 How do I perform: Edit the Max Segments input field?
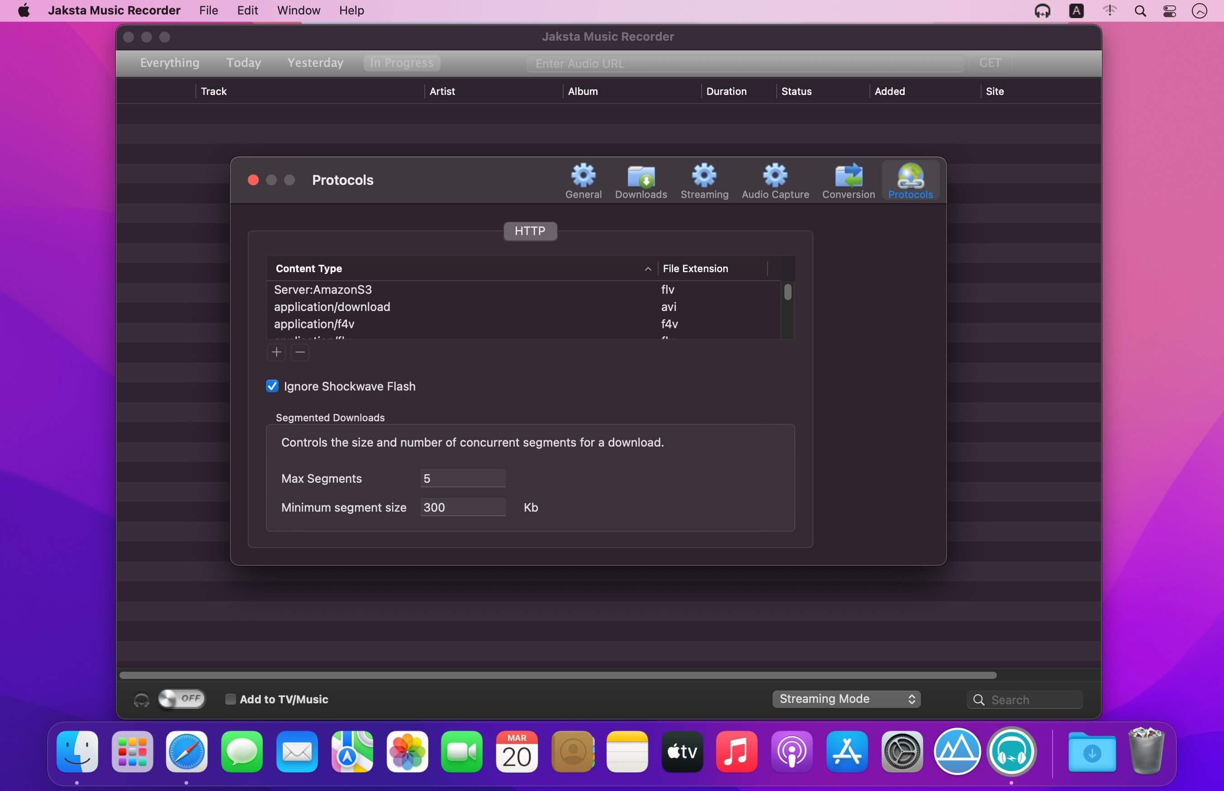tap(462, 479)
